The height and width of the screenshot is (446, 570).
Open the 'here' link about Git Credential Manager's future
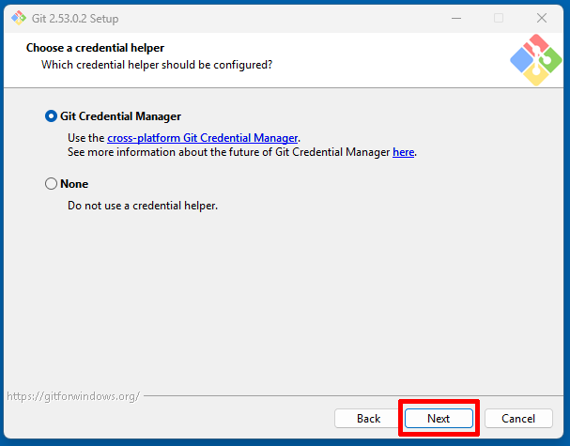403,152
